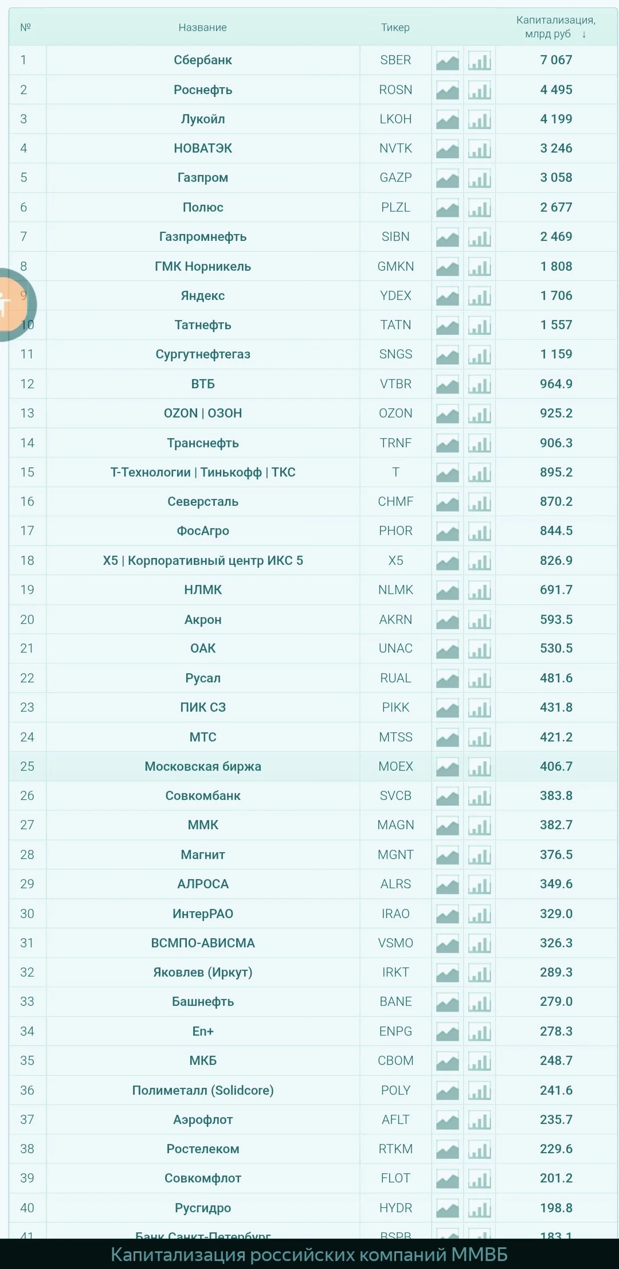Click the area chart icon in the MOEX row
The height and width of the screenshot is (1269, 619).
[447, 767]
